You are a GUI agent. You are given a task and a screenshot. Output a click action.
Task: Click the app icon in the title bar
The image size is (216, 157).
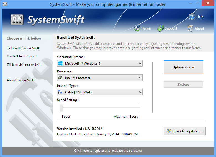click(5, 4)
